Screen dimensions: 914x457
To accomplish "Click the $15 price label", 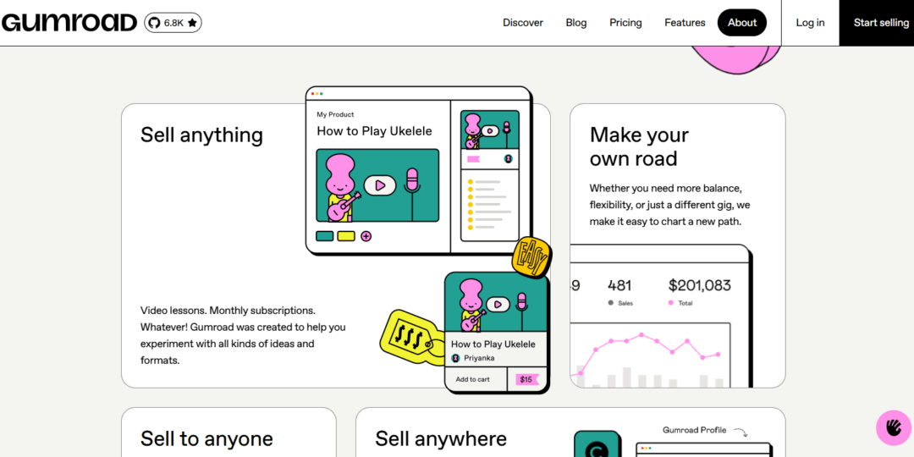I will click(526, 379).
